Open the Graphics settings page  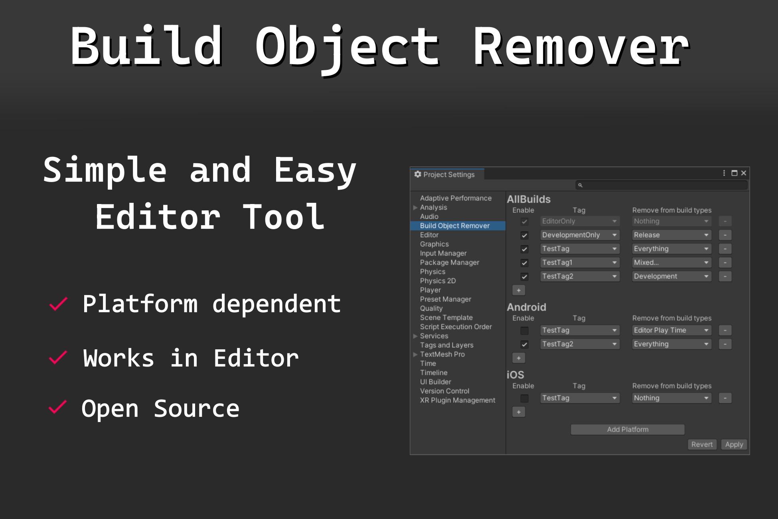(434, 244)
